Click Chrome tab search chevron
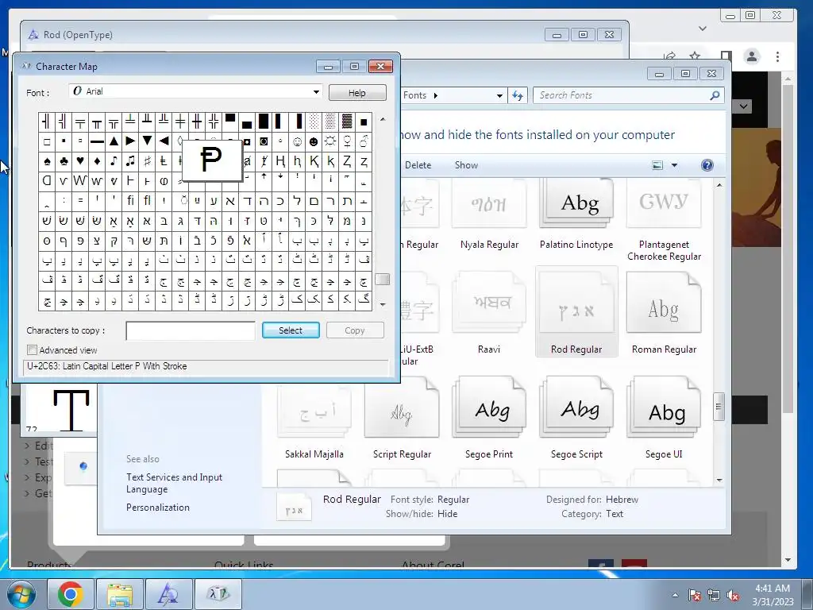Screen dimensions: 813x610 pos(703,29)
